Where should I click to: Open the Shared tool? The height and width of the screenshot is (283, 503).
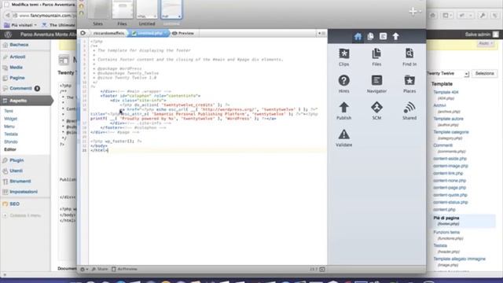point(409,111)
